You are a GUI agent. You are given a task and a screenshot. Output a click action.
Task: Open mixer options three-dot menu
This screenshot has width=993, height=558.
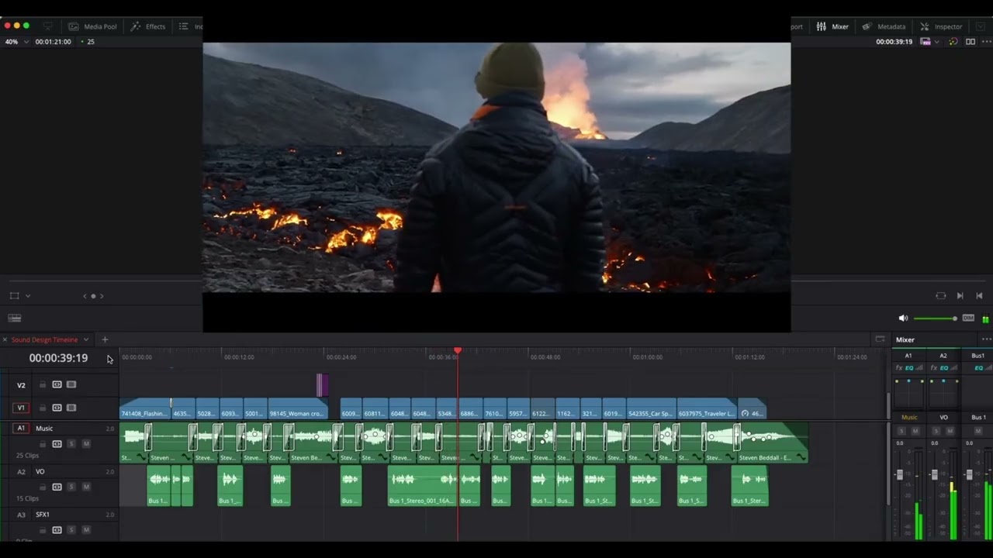pos(986,339)
